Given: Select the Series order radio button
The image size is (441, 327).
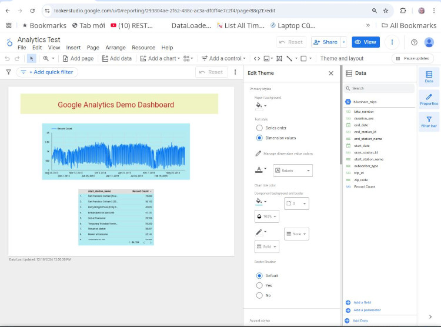Looking at the screenshot, I should pyautogui.click(x=259, y=128).
